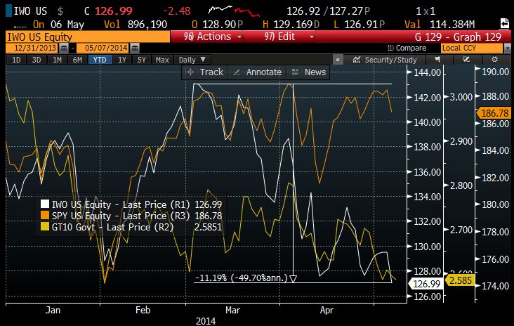This screenshot has height=326, width=514.
Task: Click the -11.19% annotation label
Action: click(242, 278)
